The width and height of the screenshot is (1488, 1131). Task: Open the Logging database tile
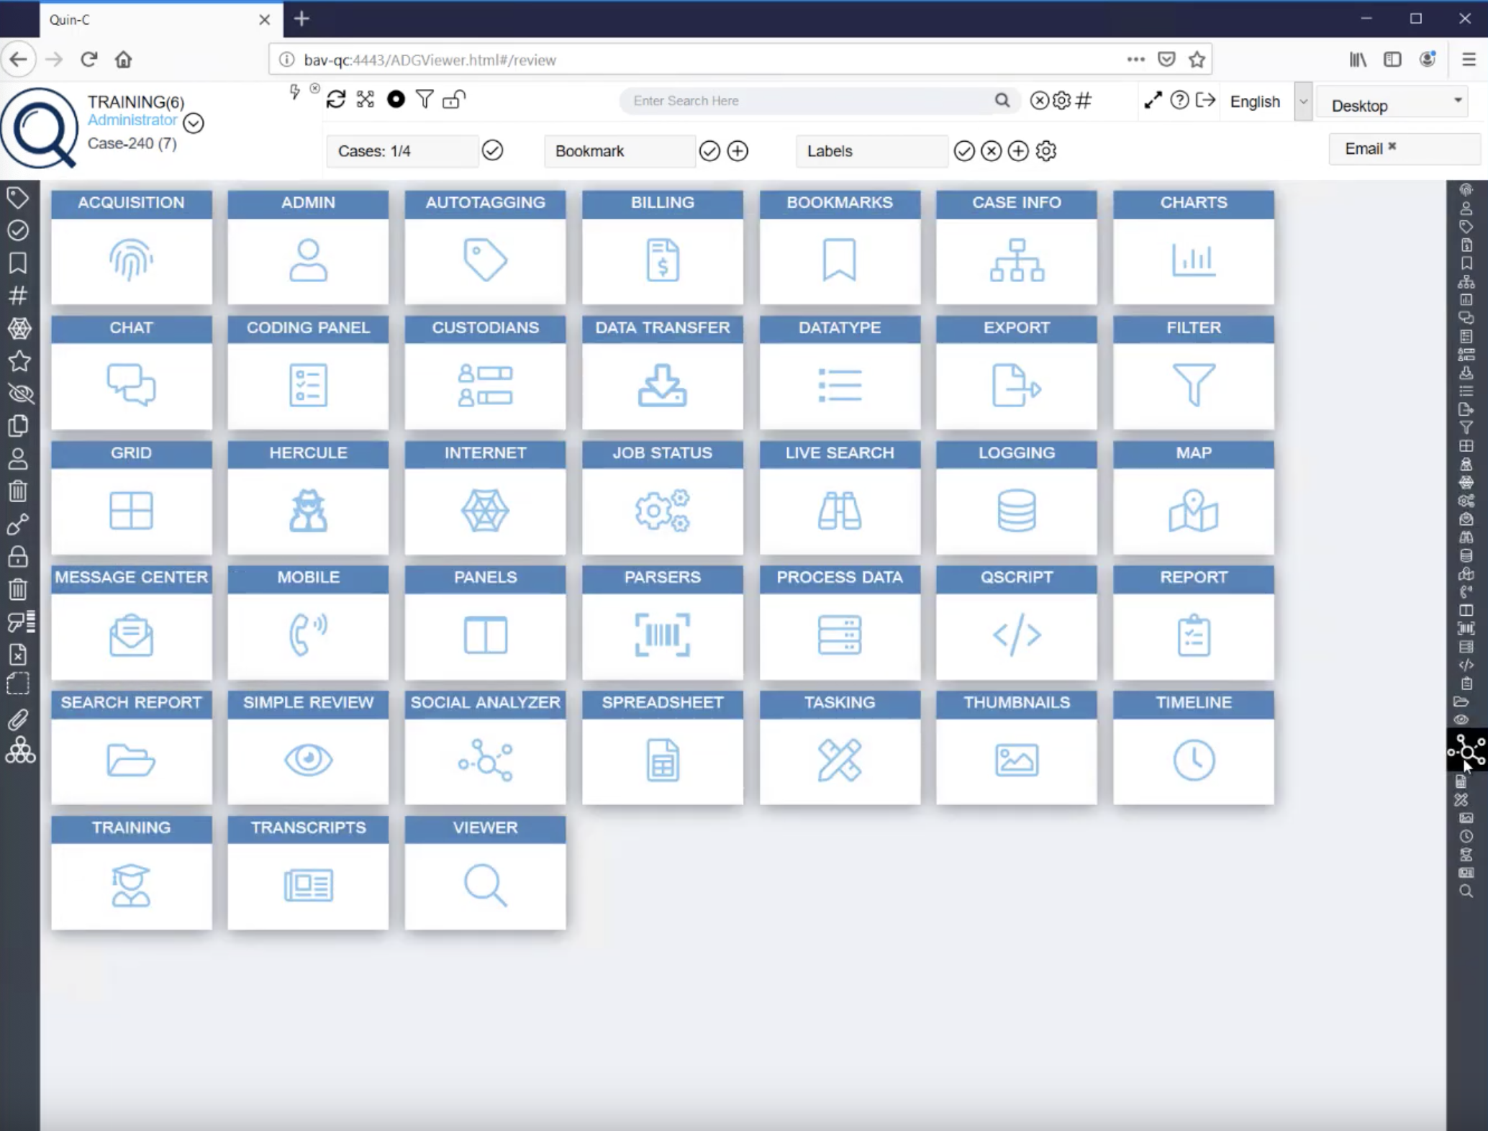click(1016, 497)
